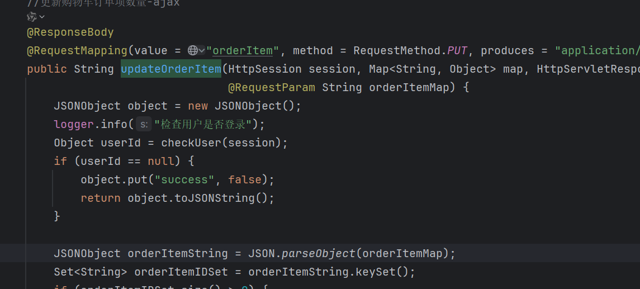Click the AI assistant icon above @ResponseBody
The image size is (640, 289).
tap(32, 17)
